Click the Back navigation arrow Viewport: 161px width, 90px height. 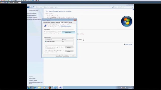pos(28,7)
